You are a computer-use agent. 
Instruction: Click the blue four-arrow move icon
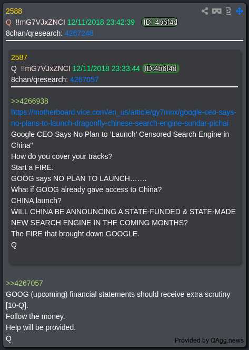[x=240, y=11]
